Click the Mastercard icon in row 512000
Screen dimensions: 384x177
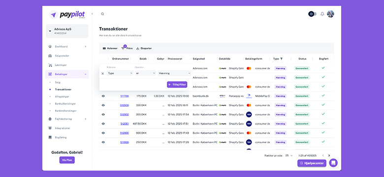point(249,133)
